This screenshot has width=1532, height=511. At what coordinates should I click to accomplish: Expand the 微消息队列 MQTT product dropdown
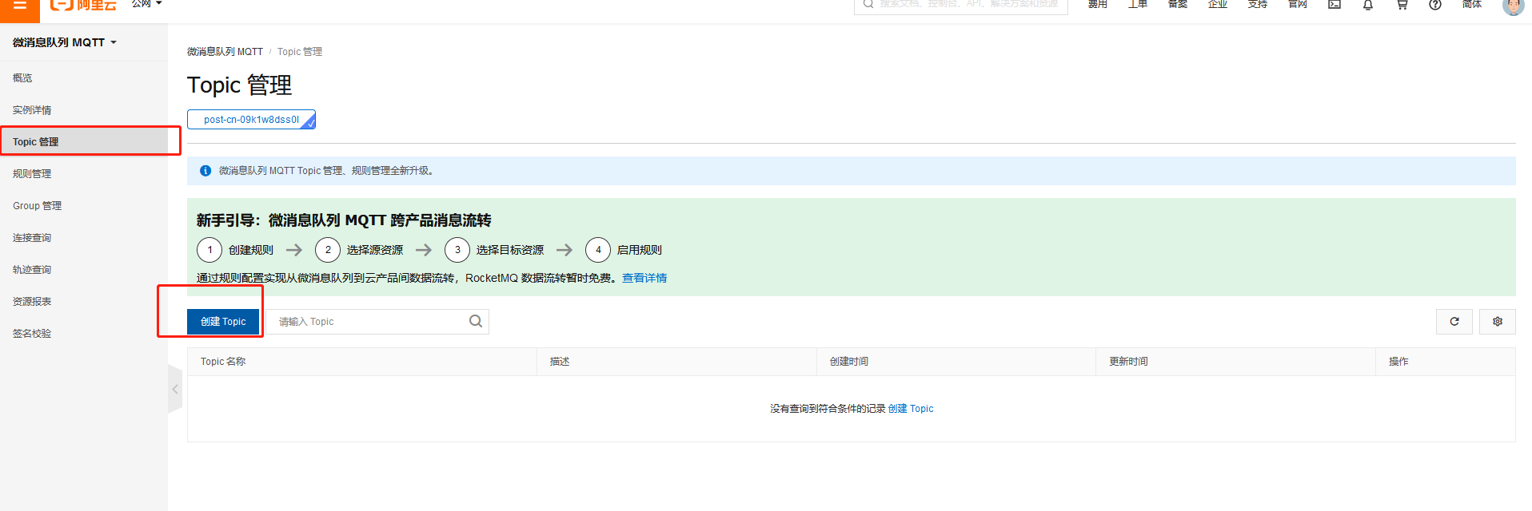tap(64, 42)
